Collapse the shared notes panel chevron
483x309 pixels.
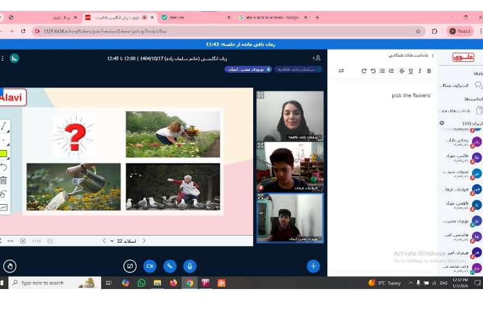pyautogui.click(x=433, y=55)
